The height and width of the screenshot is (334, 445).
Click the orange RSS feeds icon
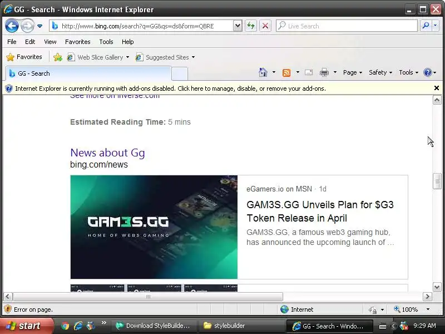[x=286, y=73]
